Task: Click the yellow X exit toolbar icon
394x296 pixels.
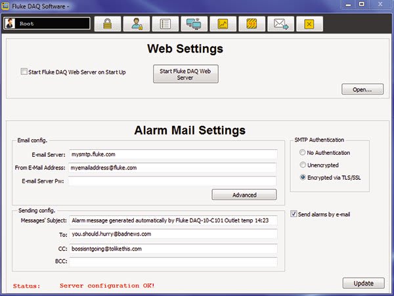Action: pyautogui.click(x=309, y=24)
